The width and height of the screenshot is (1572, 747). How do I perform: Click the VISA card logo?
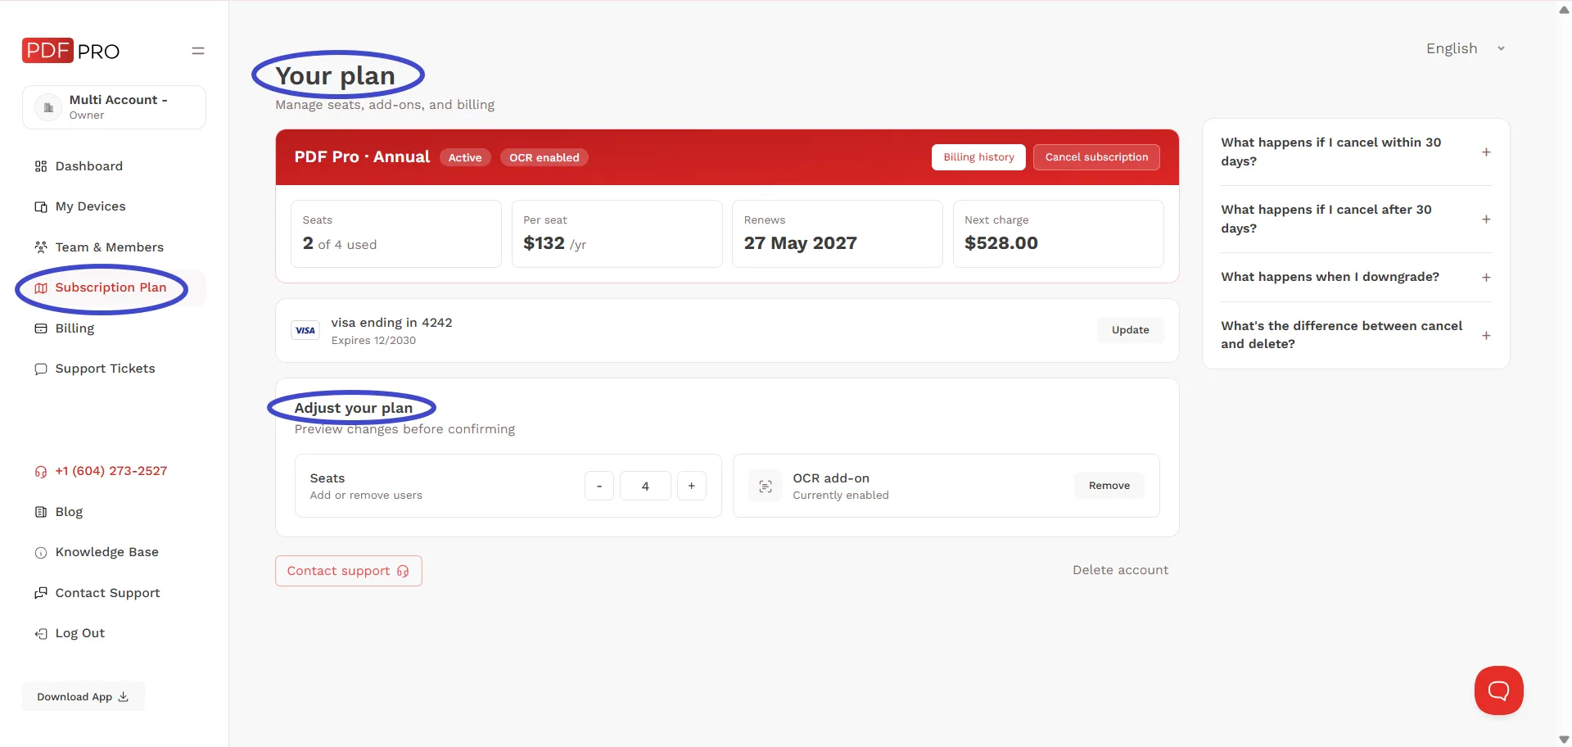(x=305, y=330)
